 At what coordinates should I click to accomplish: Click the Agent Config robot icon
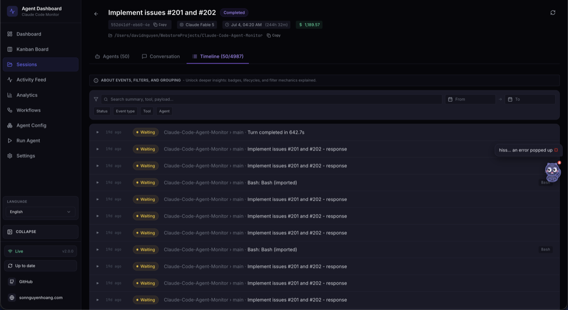tap(10, 125)
